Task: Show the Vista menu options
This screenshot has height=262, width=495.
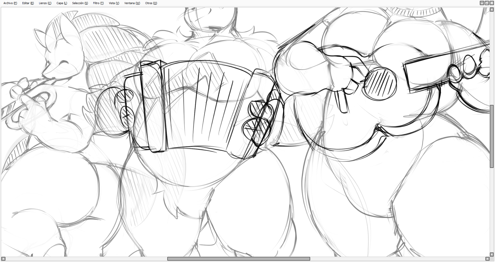Action: click(x=114, y=3)
